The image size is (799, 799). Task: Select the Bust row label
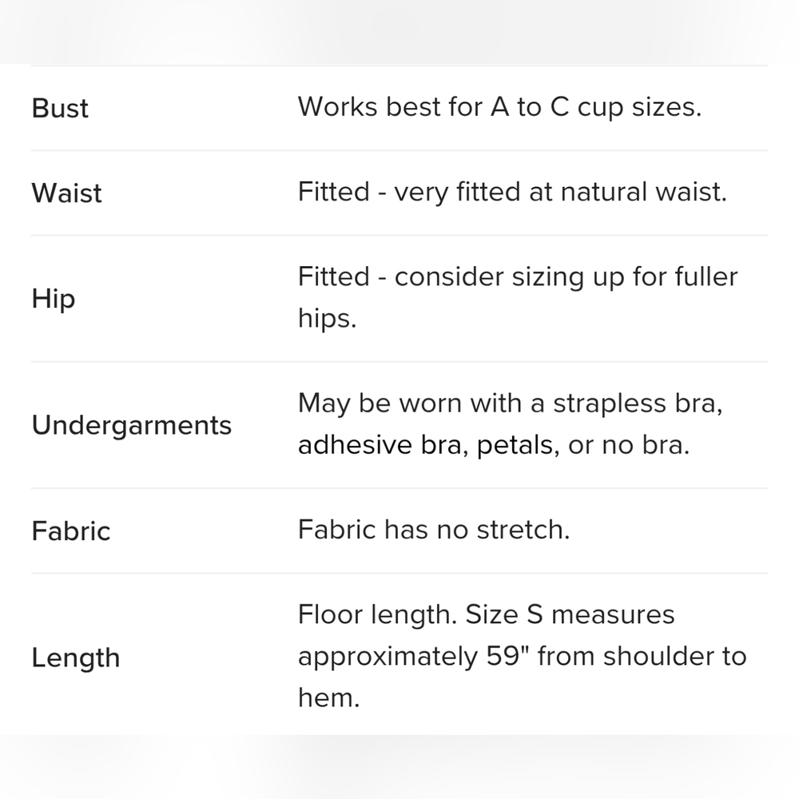click(x=60, y=108)
